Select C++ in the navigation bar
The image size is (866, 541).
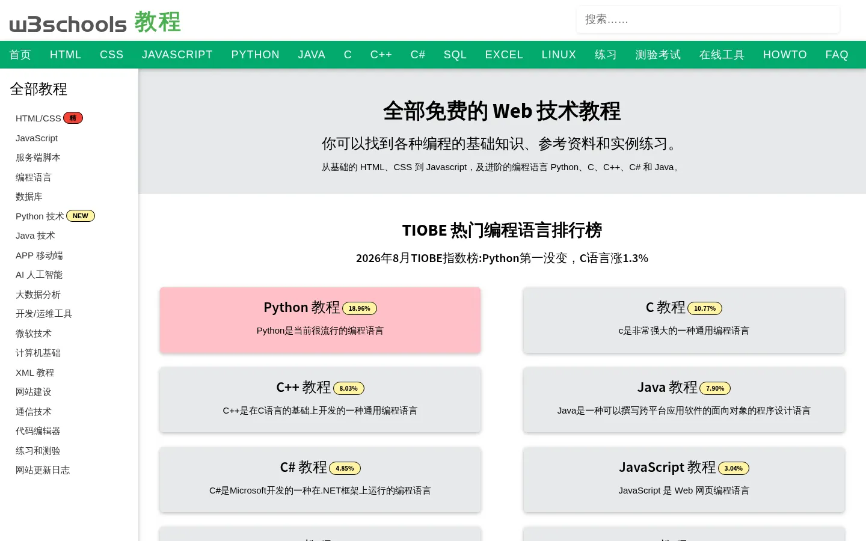click(x=381, y=55)
